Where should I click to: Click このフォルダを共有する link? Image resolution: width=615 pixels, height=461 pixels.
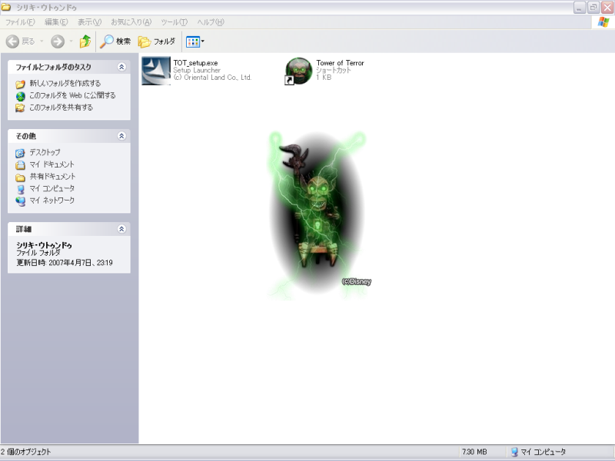[x=61, y=108]
